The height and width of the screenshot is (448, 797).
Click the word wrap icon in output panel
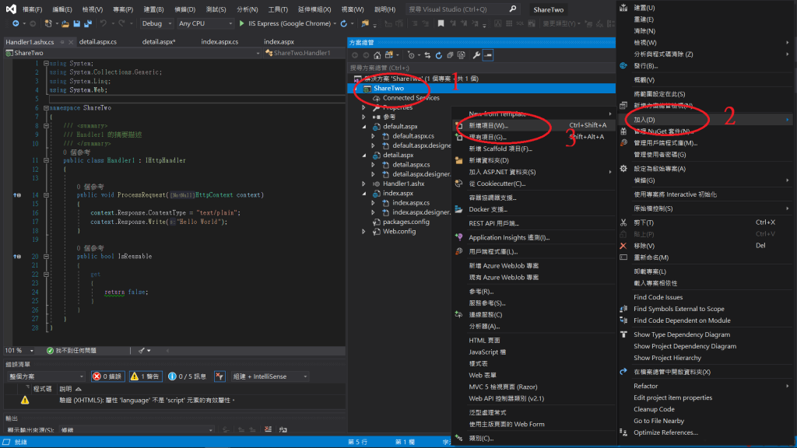click(x=283, y=429)
